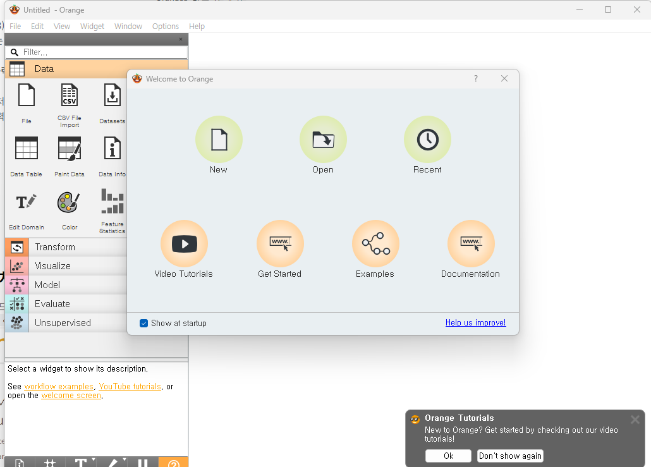
Task: Open the Help menu
Action: 197,26
